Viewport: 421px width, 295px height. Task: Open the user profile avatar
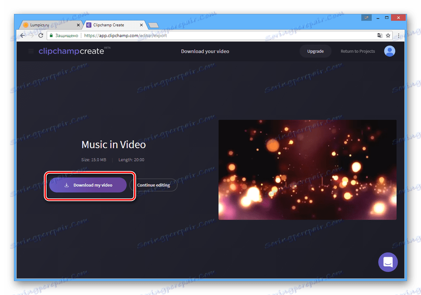click(x=389, y=51)
